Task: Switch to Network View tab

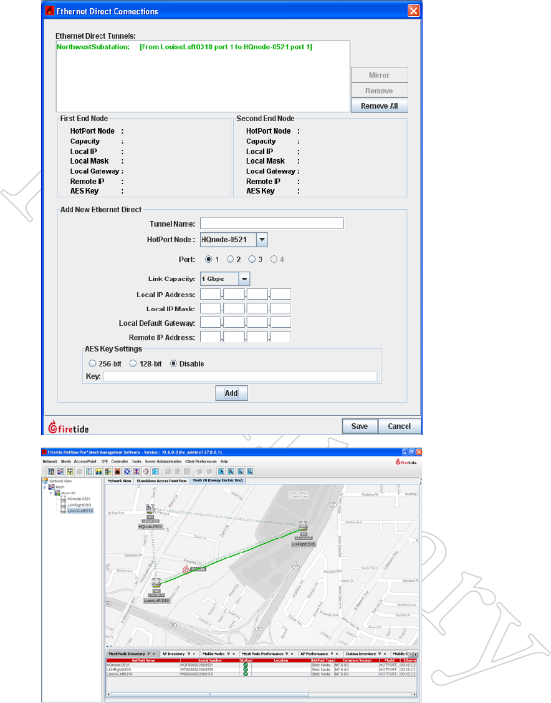Action: click(x=120, y=481)
